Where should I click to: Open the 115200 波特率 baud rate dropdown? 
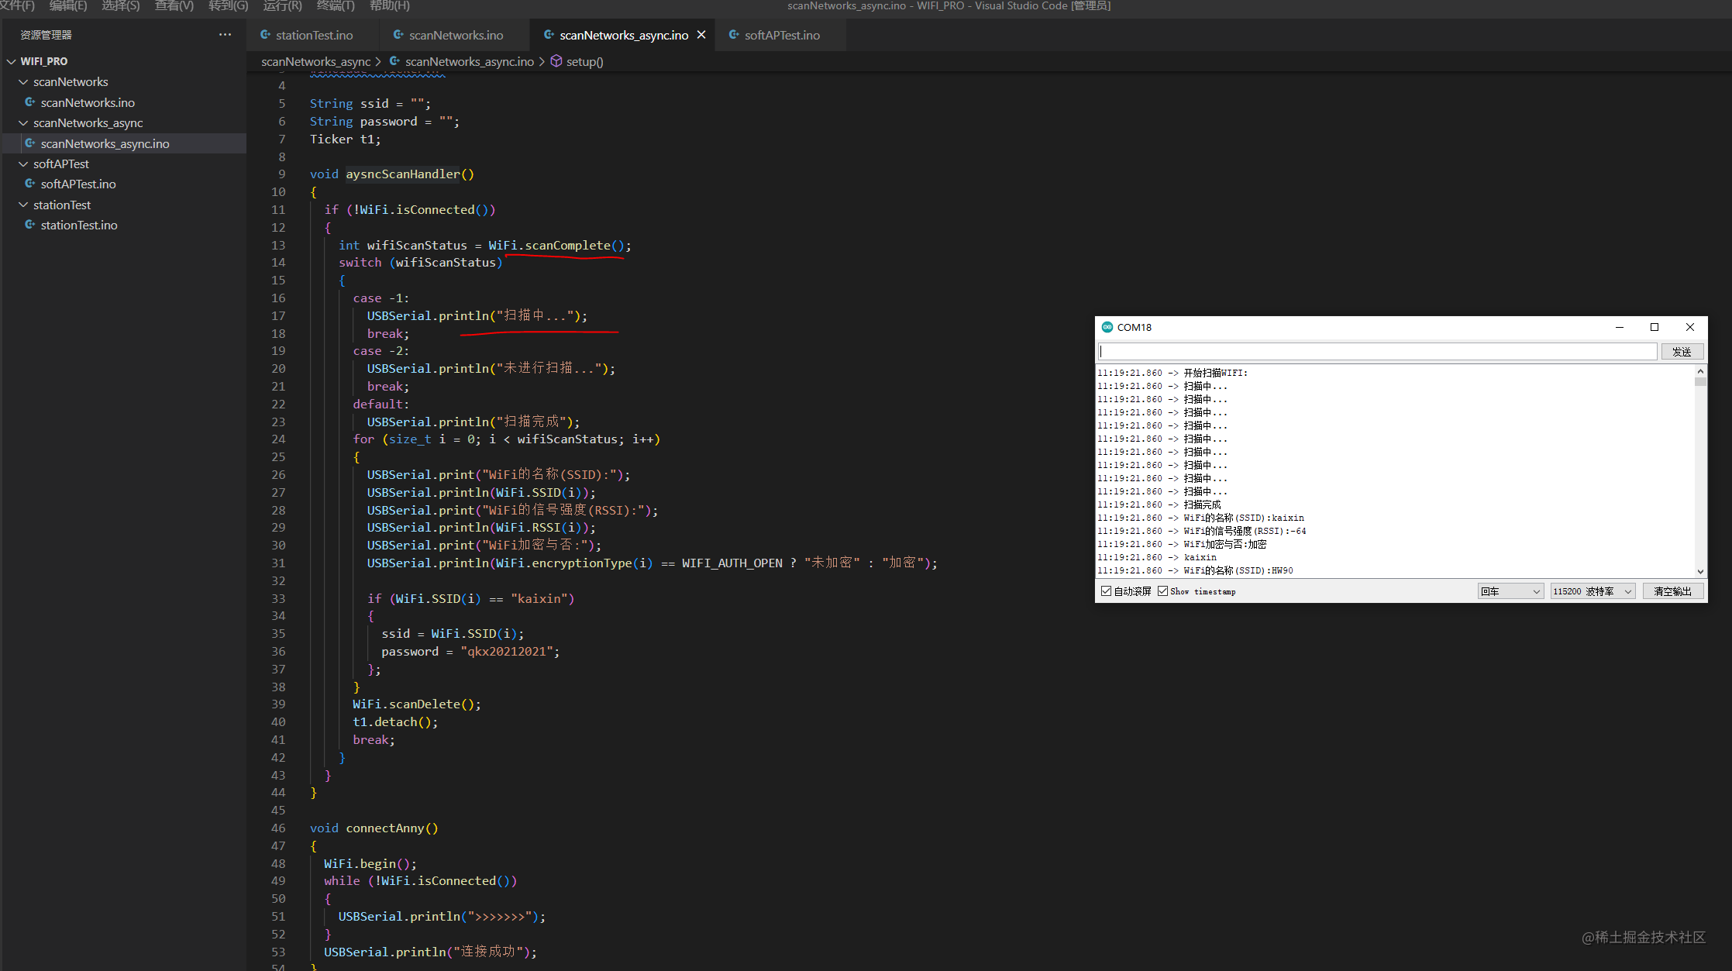pos(1593,591)
